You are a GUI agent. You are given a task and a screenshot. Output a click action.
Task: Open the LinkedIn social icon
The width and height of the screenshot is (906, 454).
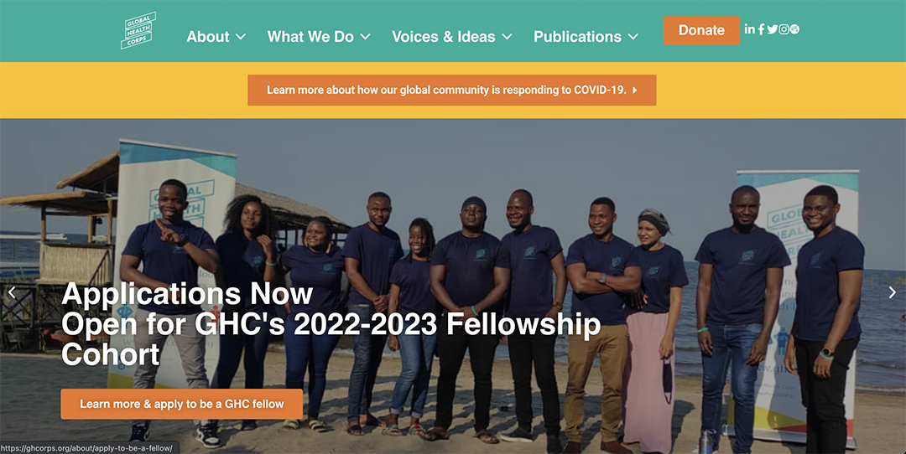[x=749, y=29]
